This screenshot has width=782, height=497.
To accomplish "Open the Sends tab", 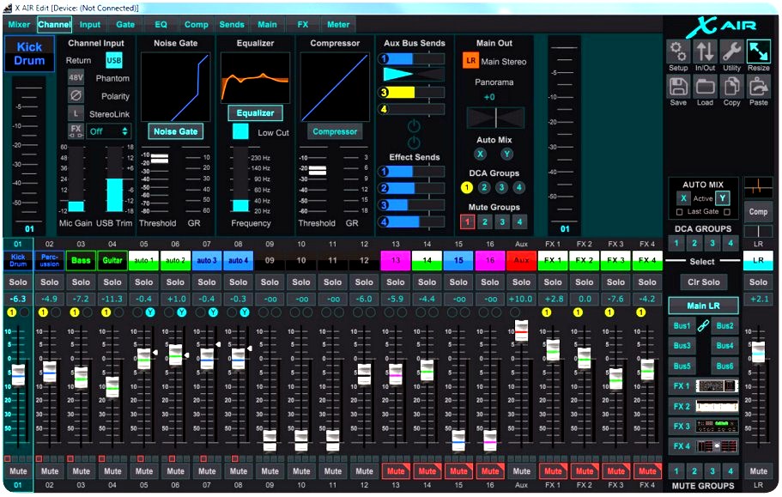I will pyautogui.click(x=232, y=25).
